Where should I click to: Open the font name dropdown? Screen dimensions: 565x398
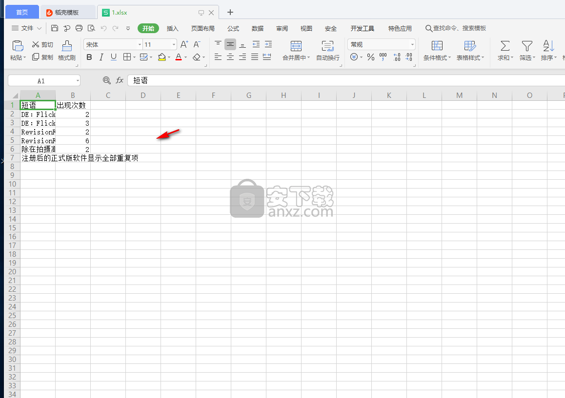(x=140, y=44)
